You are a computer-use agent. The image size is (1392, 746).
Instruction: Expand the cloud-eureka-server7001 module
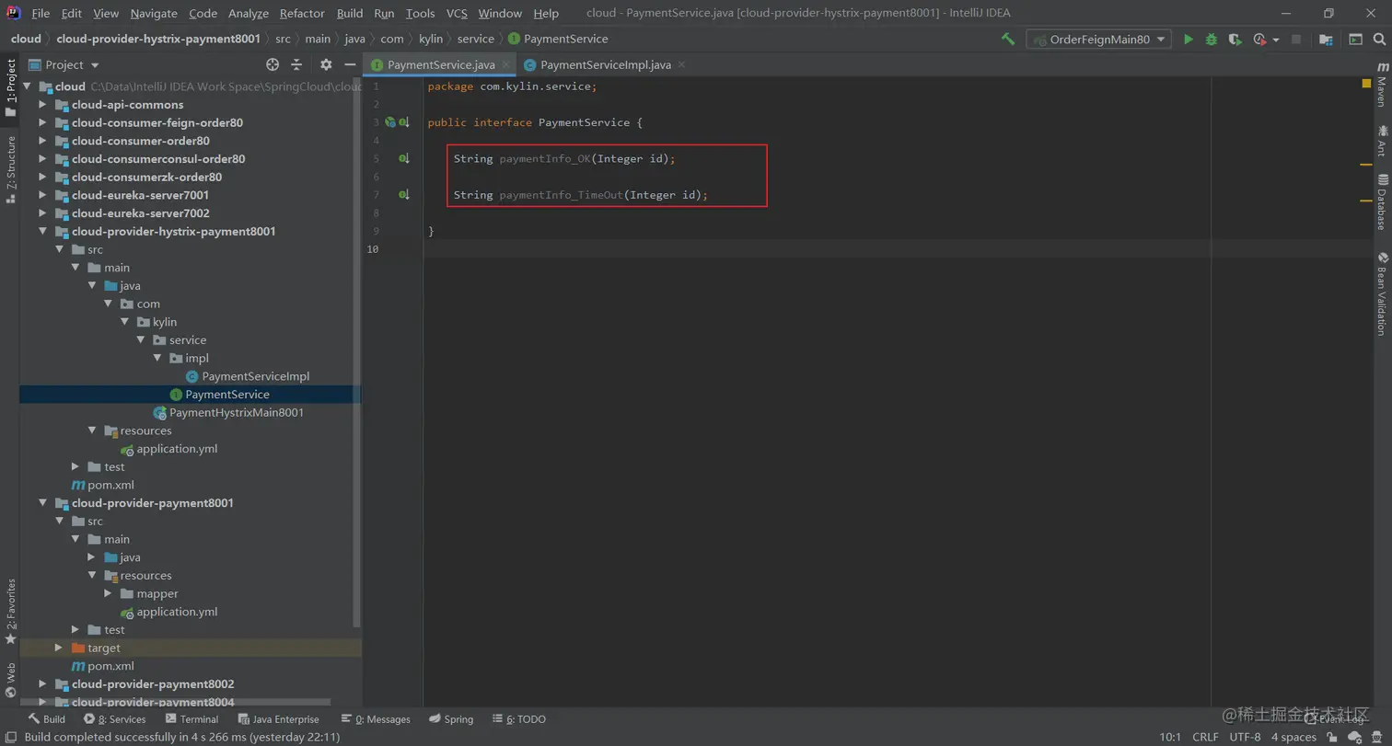point(42,195)
